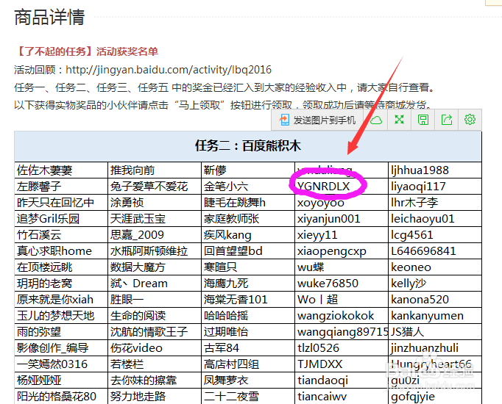Select cell kelly沙
This screenshot has width=502, height=404.
tap(435, 284)
